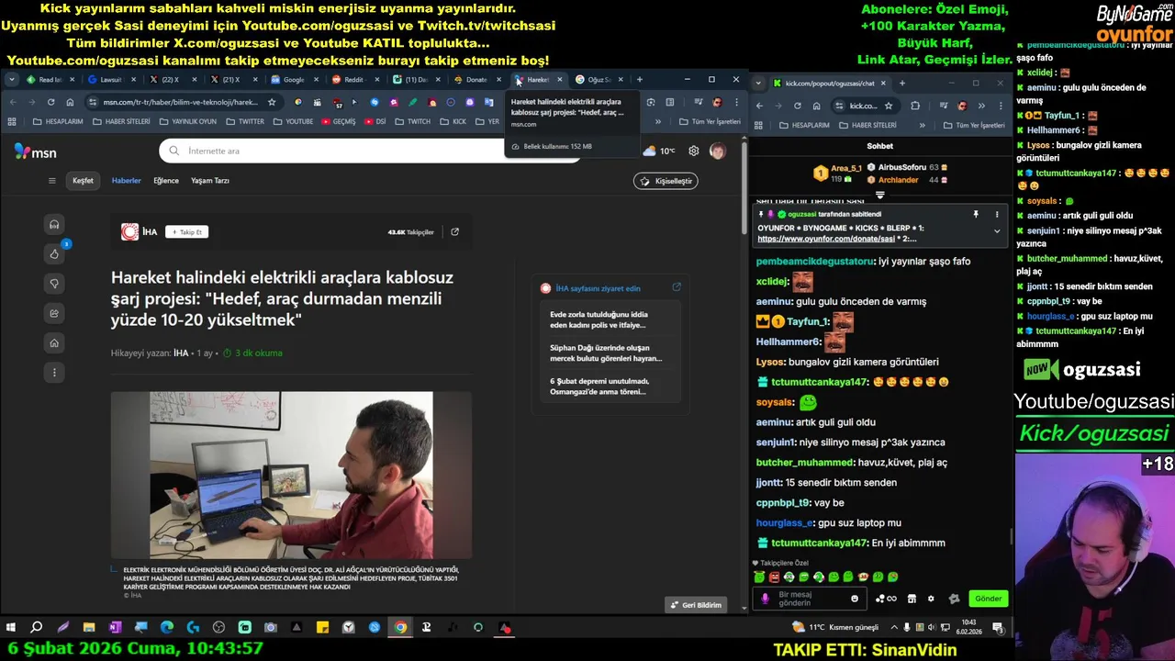Open the TWITCH bookmark folder
The width and height of the screenshot is (1175, 661).
[413, 122]
